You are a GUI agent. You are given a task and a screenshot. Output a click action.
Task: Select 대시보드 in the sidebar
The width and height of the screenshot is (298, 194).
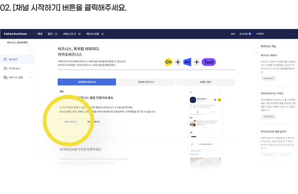(17, 59)
